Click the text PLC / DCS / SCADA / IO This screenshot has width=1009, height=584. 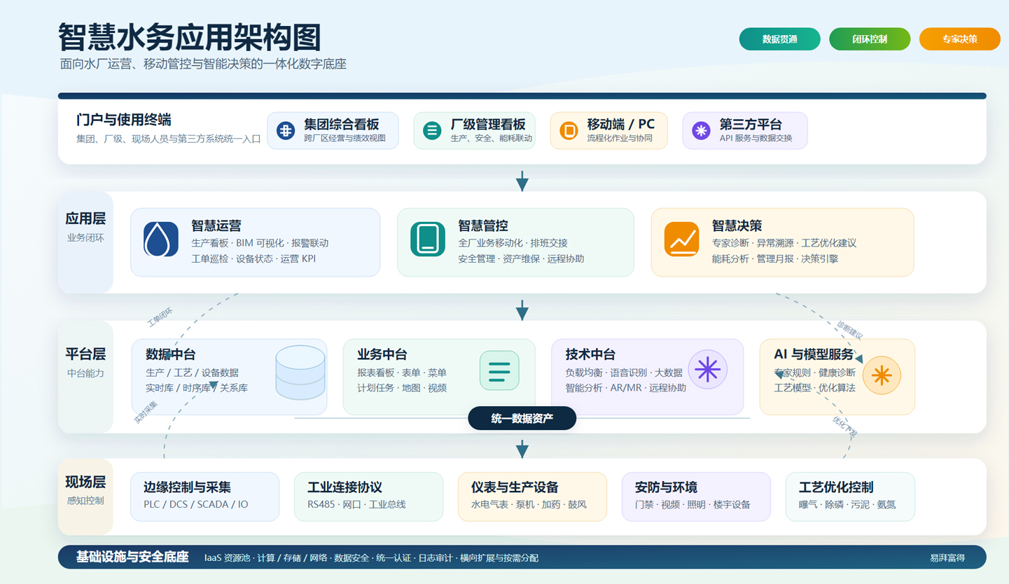[x=196, y=504]
